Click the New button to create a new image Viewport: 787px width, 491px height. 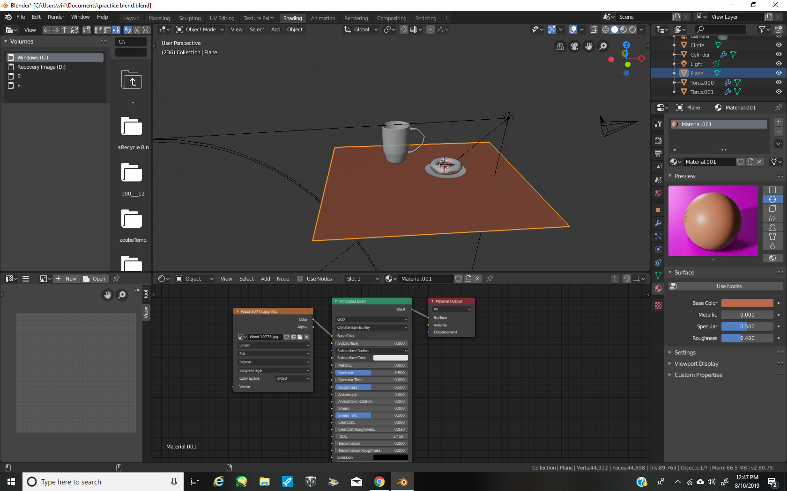pyautogui.click(x=67, y=278)
